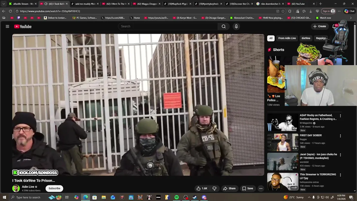Select the All filter chip

tap(271, 38)
